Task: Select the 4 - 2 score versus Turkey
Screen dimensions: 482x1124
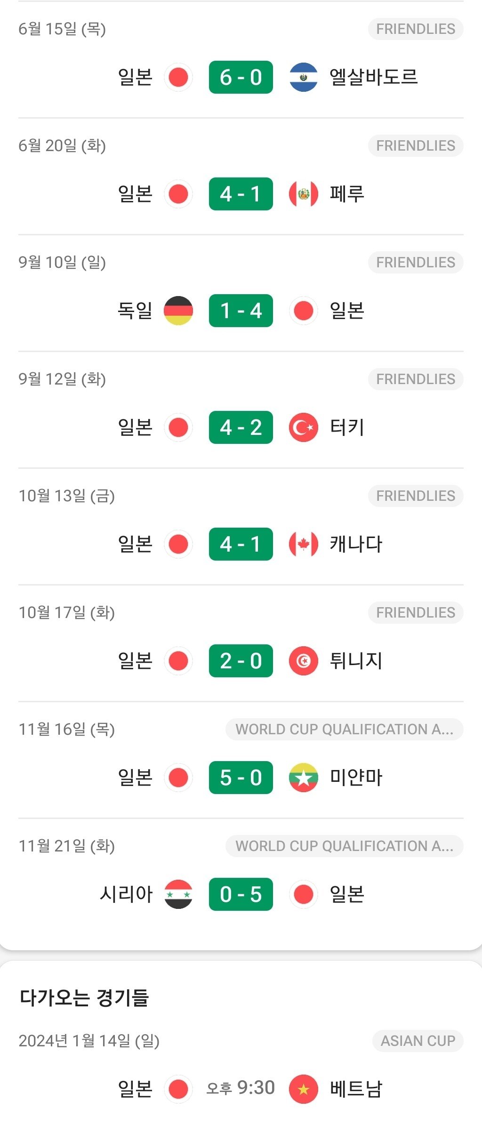Action: pos(241,427)
